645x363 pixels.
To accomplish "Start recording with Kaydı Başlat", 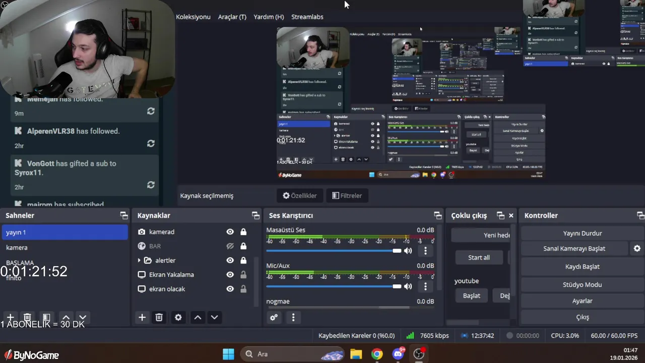I will coord(583,267).
